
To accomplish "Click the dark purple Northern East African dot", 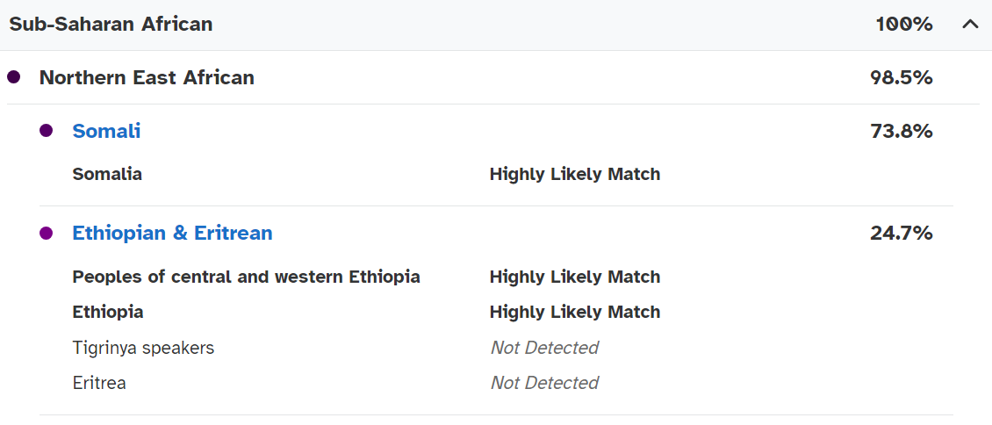I will coord(14,77).
